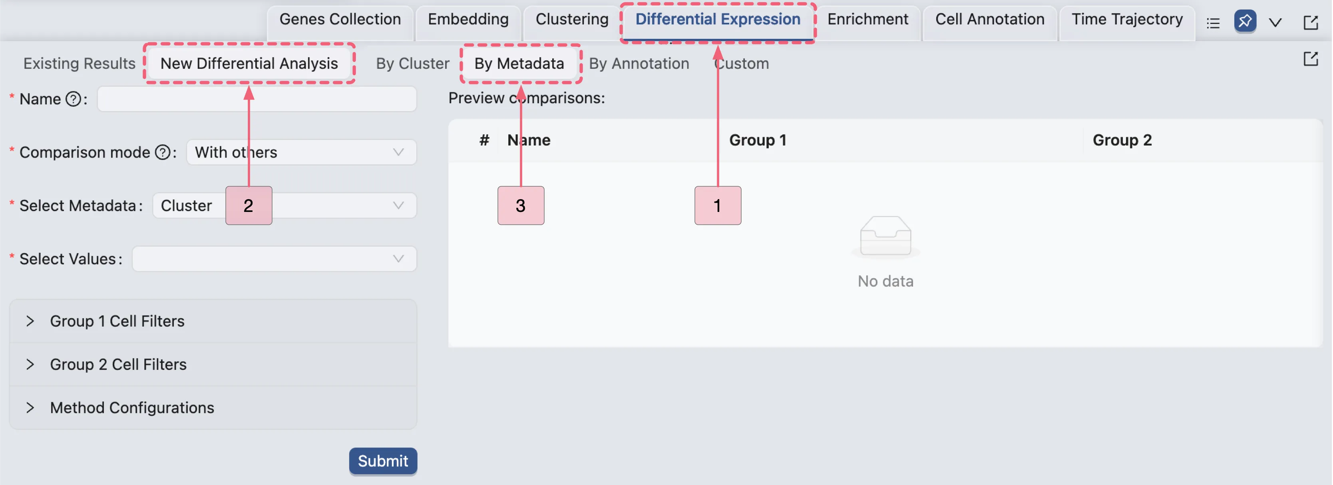Switch to the Existing Results tab
This screenshot has width=1333, height=485.
click(79, 64)
